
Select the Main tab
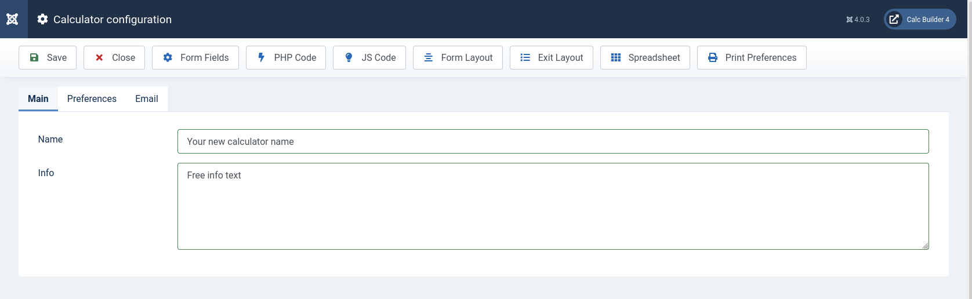pos(38,99)
